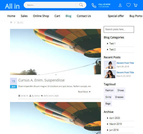Click the 20-06-15 post date text
This screenshot has height=134, width=143.
24,96
